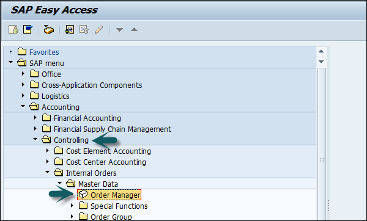Select the Accounting label
Screen dimensions: 367x221
(61, 107)
